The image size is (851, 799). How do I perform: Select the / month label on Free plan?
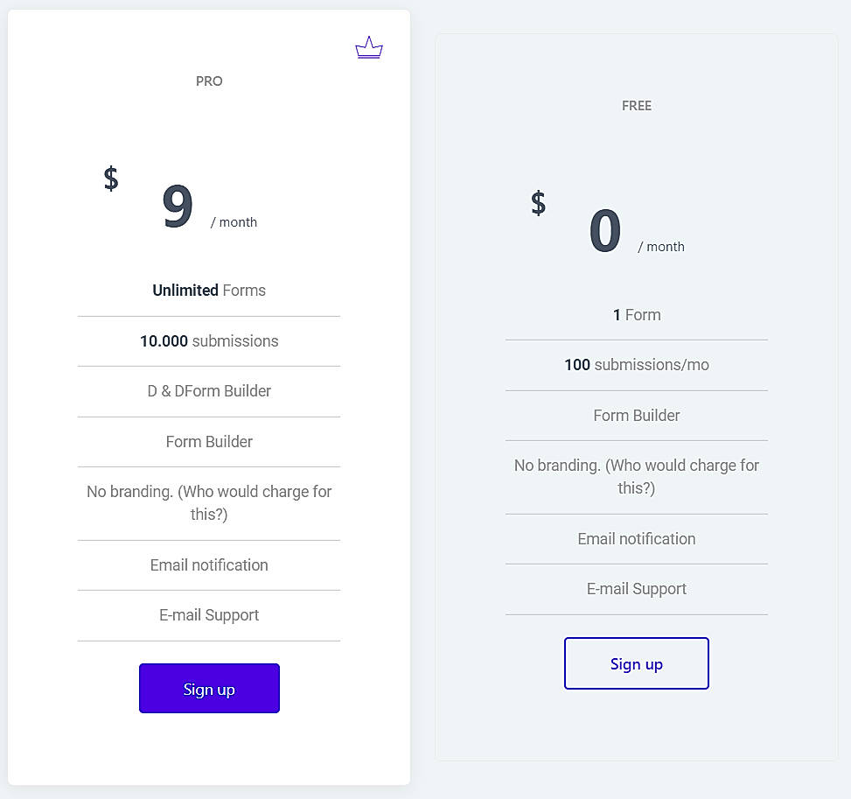[x=661, y=246]
